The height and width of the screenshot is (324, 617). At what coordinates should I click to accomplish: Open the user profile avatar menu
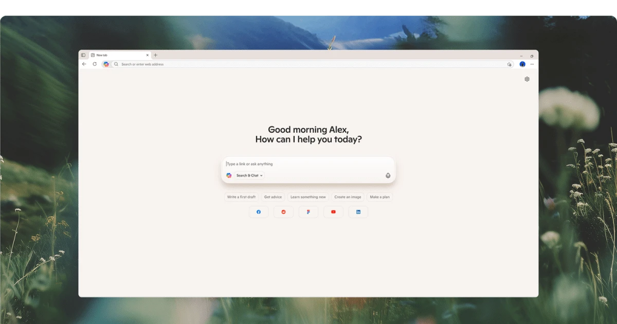pyautogui.click(x=522, y=64)
